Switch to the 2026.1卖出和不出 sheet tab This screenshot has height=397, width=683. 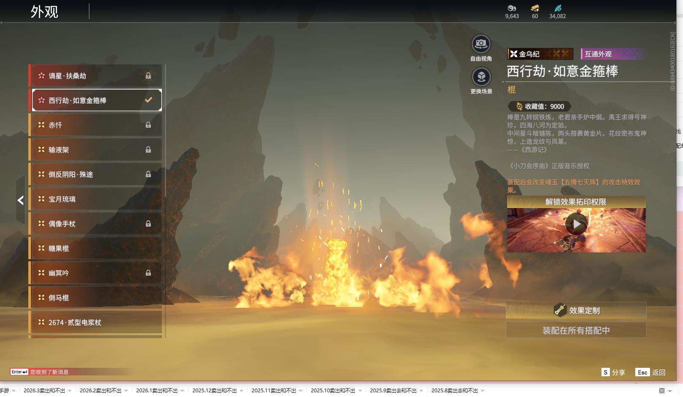tap(156, 391)
